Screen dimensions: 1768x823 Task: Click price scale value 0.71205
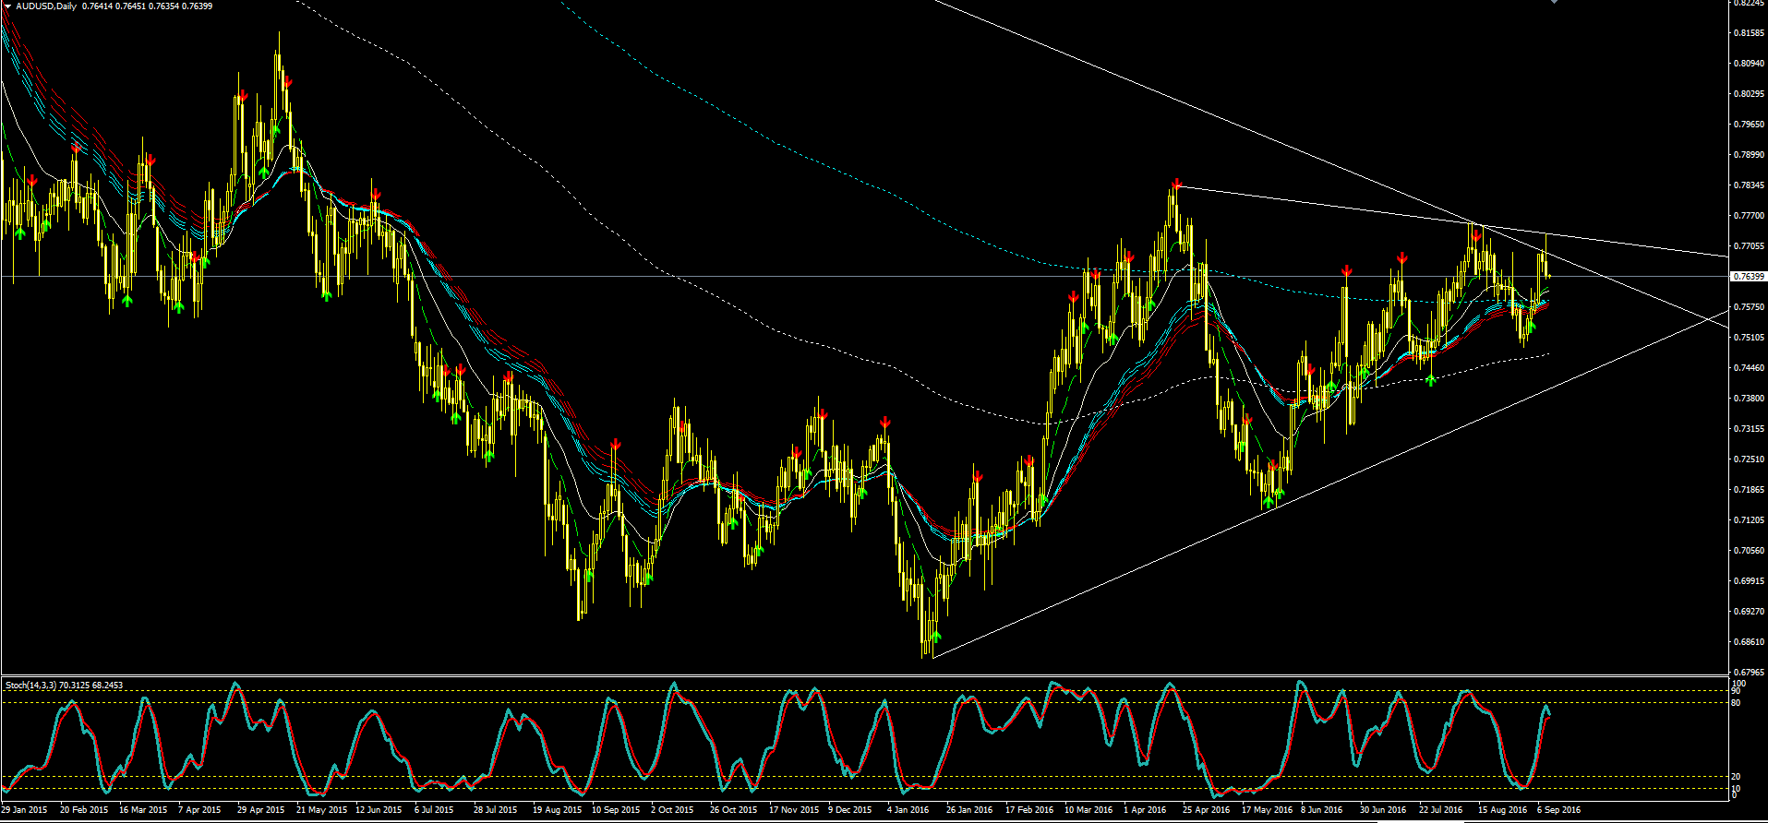(x=1749, y=520)
